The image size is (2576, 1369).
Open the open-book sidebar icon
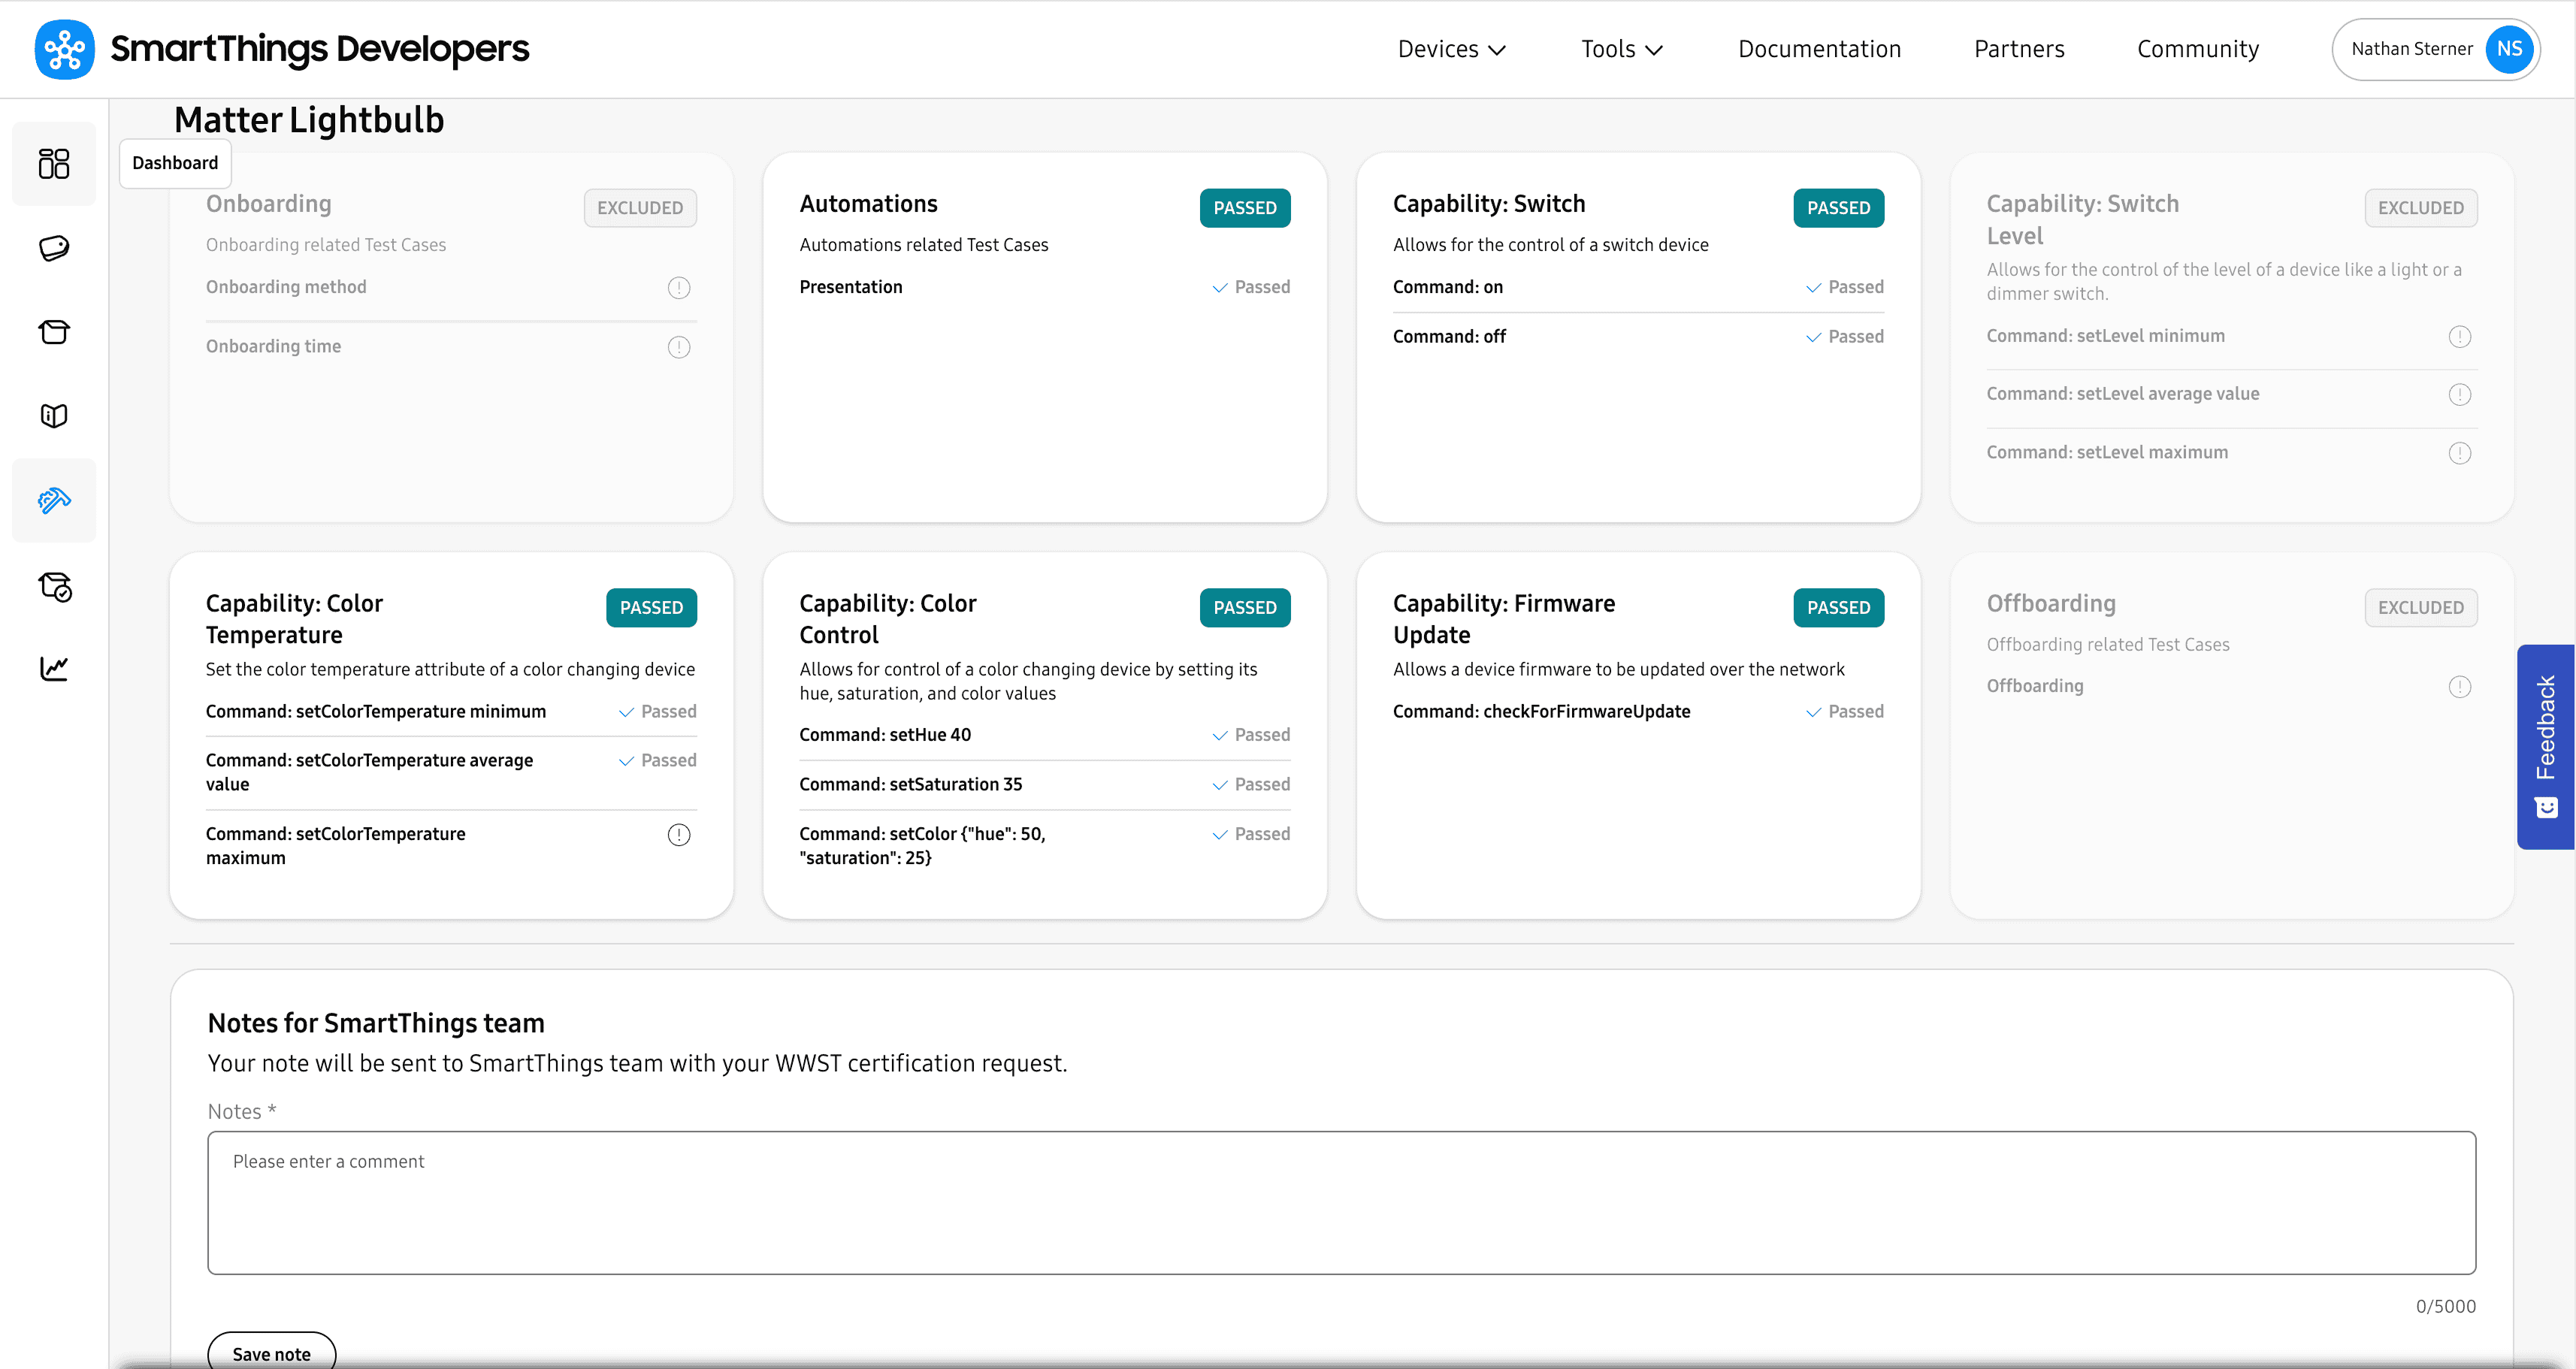click(x=54, y=416)
